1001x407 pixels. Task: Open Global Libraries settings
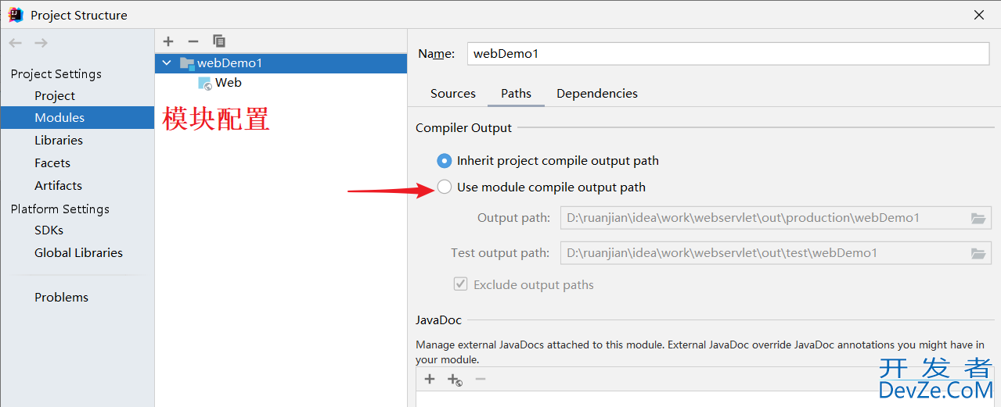(x=77, y=253)
